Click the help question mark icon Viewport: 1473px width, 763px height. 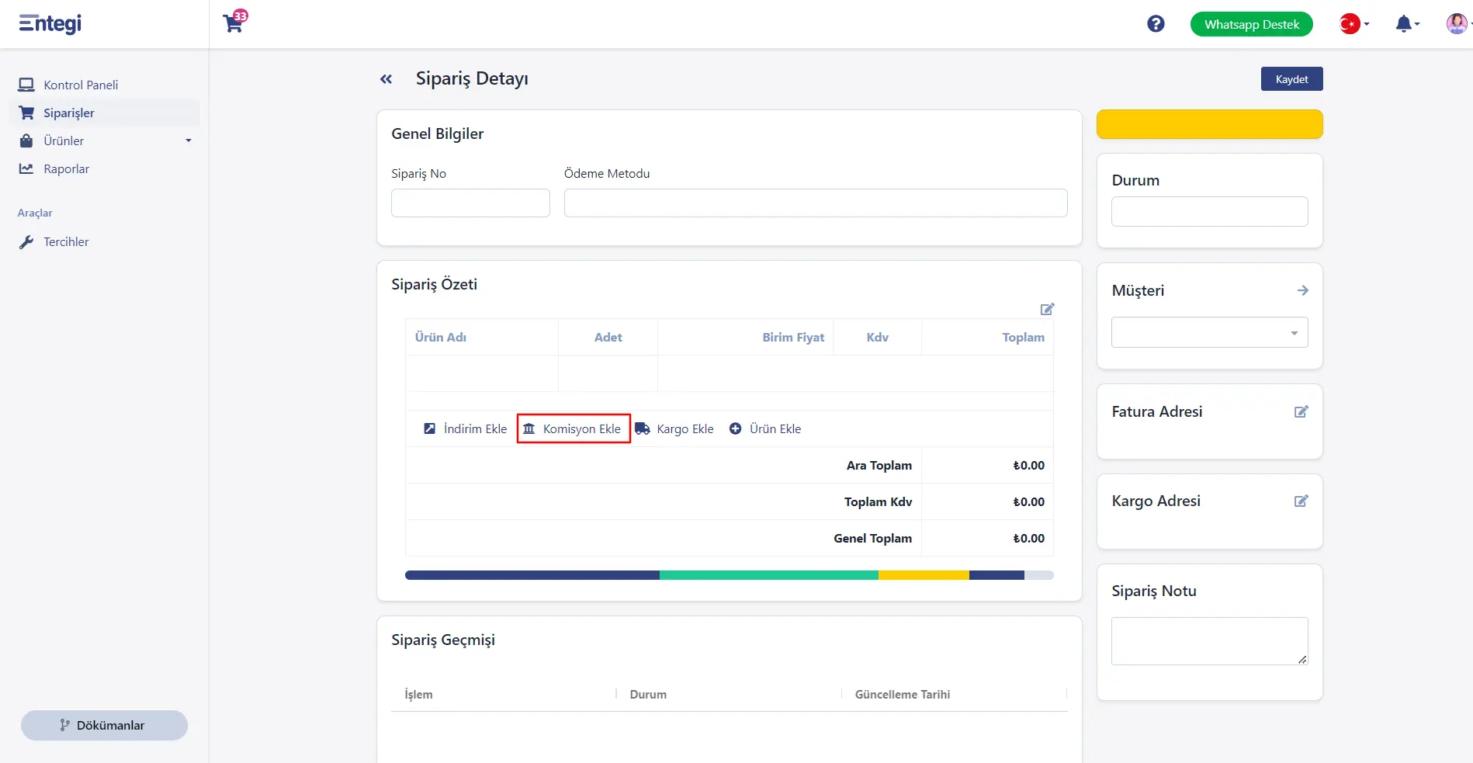click(1156, 24)
